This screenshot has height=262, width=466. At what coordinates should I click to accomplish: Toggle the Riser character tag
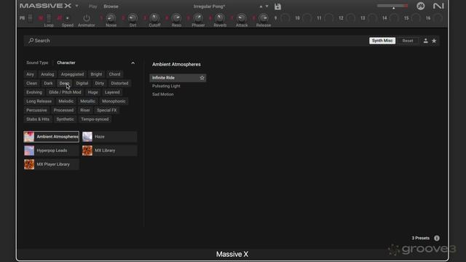tap(85, 110)
